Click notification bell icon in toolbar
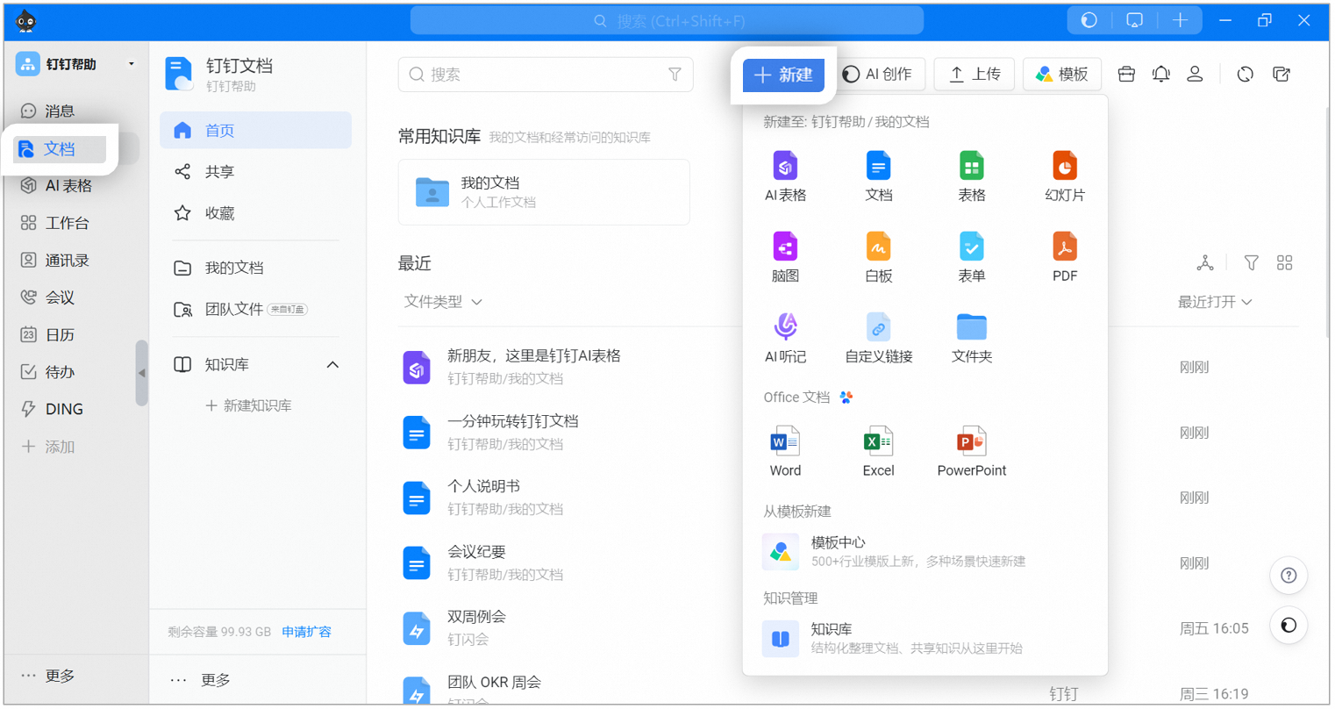The height and width of the screenshot is (709, 1335). click(x=1160, y=75)
